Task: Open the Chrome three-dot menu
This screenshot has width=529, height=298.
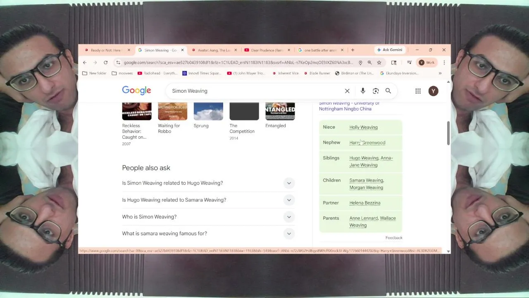Action: (444, 62)
